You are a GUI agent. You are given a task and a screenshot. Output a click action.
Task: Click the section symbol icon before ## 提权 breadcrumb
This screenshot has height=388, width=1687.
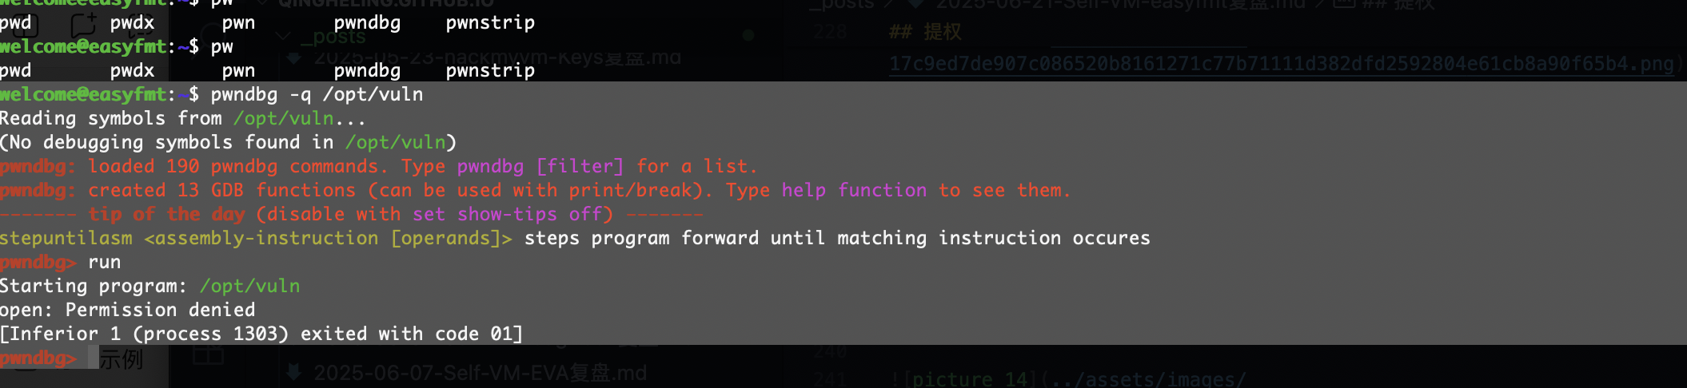(x=1342, y=4)
